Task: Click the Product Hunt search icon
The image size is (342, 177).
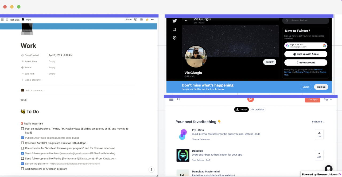Action: [179, 99]
